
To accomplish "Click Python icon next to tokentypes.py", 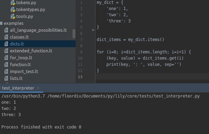I will click(x=13, y=10).
